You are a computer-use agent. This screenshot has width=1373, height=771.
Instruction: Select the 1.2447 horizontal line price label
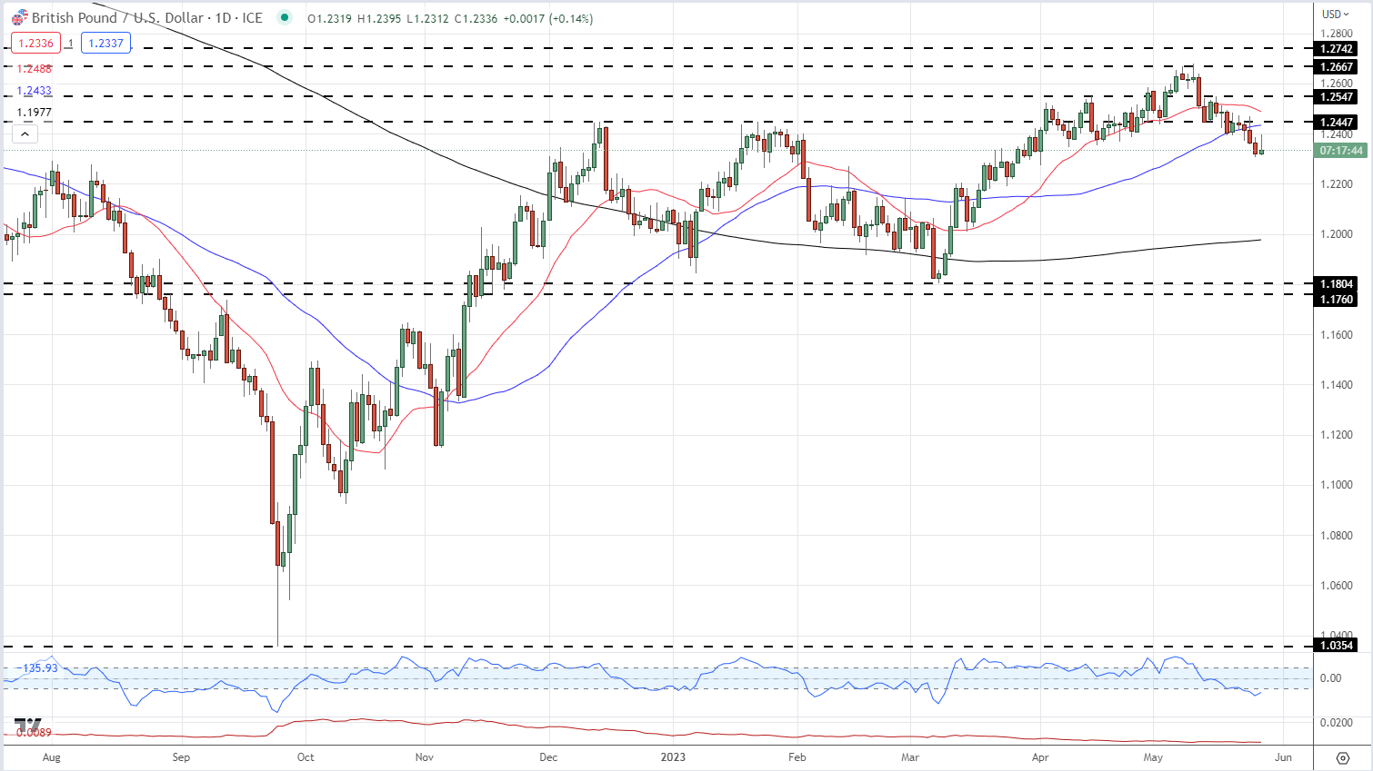(x=1336, y=123)
